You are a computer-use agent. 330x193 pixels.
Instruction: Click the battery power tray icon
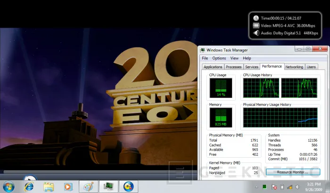[x=282, y=187]
